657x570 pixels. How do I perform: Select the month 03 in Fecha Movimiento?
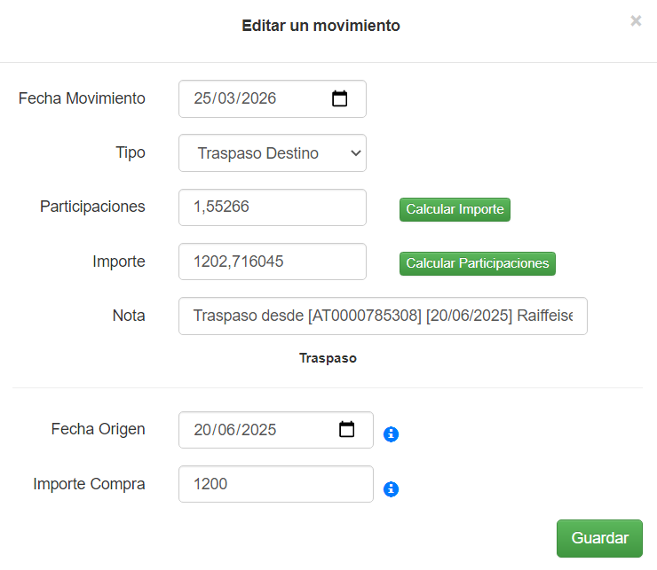(226, 98)
